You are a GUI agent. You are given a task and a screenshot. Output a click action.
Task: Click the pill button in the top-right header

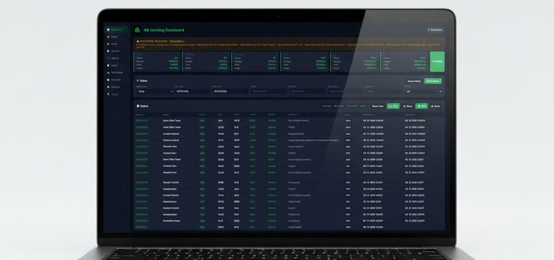(435, 29)
